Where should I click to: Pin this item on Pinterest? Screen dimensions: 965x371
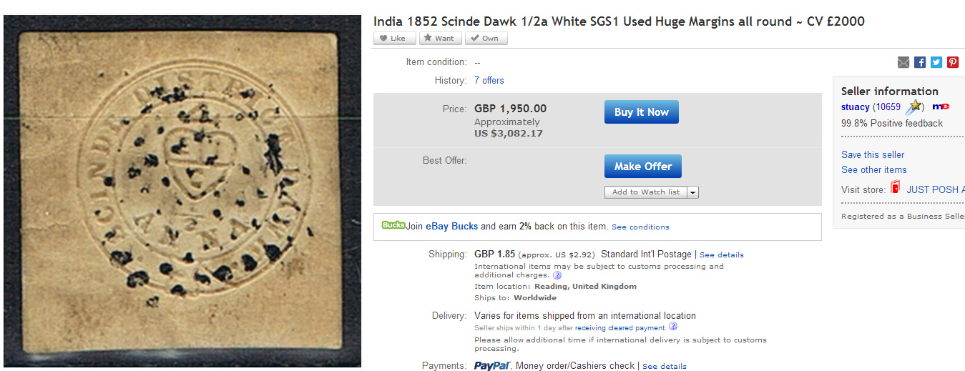tap(953, 62)
